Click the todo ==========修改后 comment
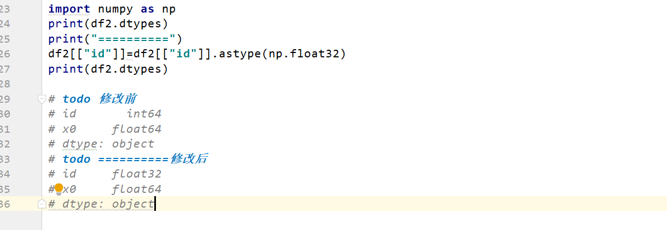Image resolution: width=667 pixels, height=230 pixels. point(135,159)
